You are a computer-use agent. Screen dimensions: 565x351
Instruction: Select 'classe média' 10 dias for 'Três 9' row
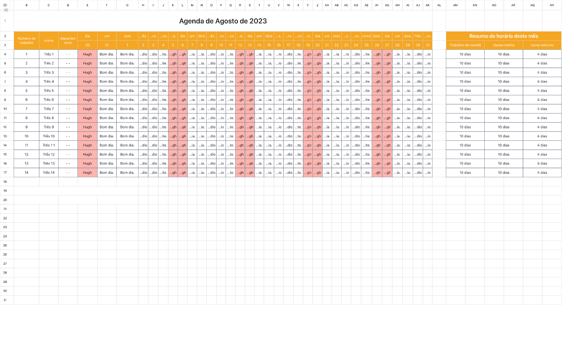(x=504, y=127)
